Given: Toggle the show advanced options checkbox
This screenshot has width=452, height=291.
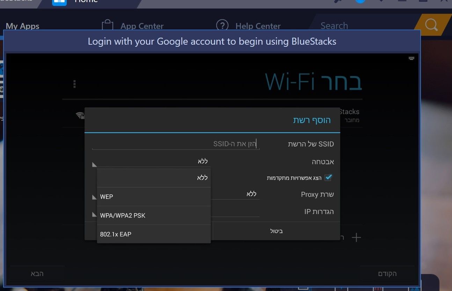Looking at the screenshot, I should tap(328, 178).
